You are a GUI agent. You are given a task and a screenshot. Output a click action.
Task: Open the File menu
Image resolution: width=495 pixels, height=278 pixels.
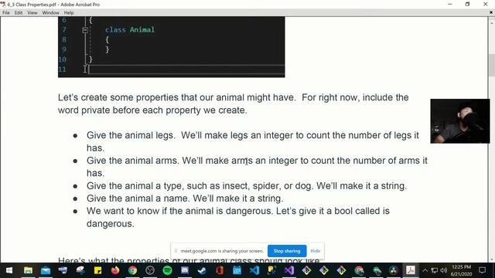coord(6,13)
